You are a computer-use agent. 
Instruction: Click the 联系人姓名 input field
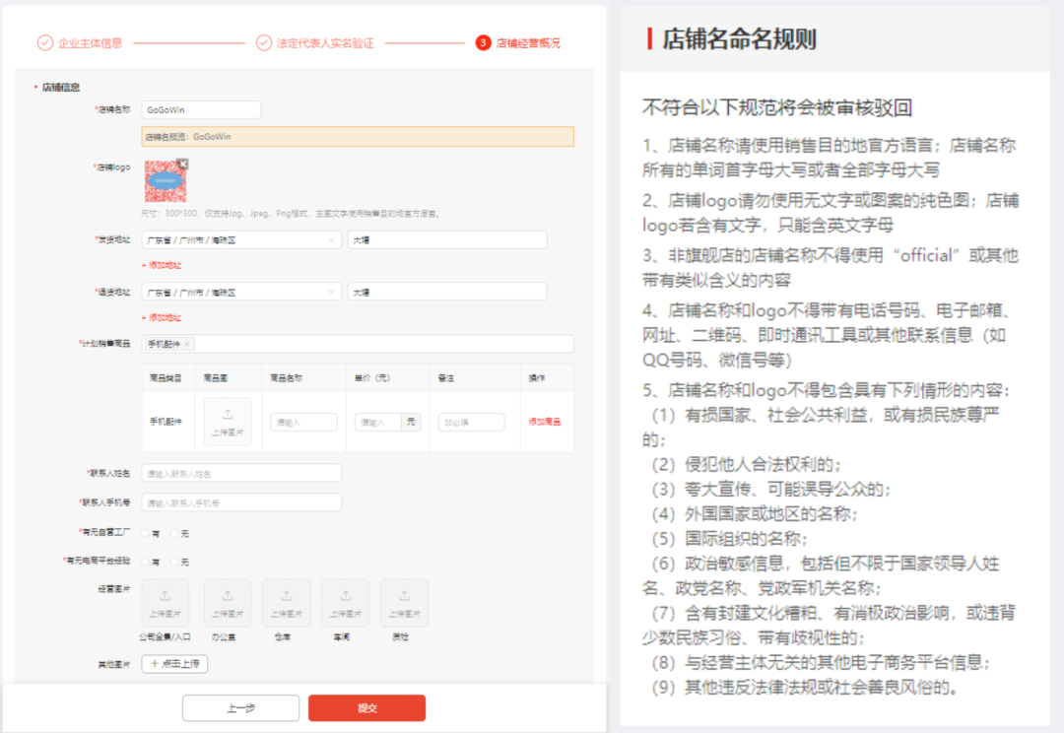click(x=241, y=472)
